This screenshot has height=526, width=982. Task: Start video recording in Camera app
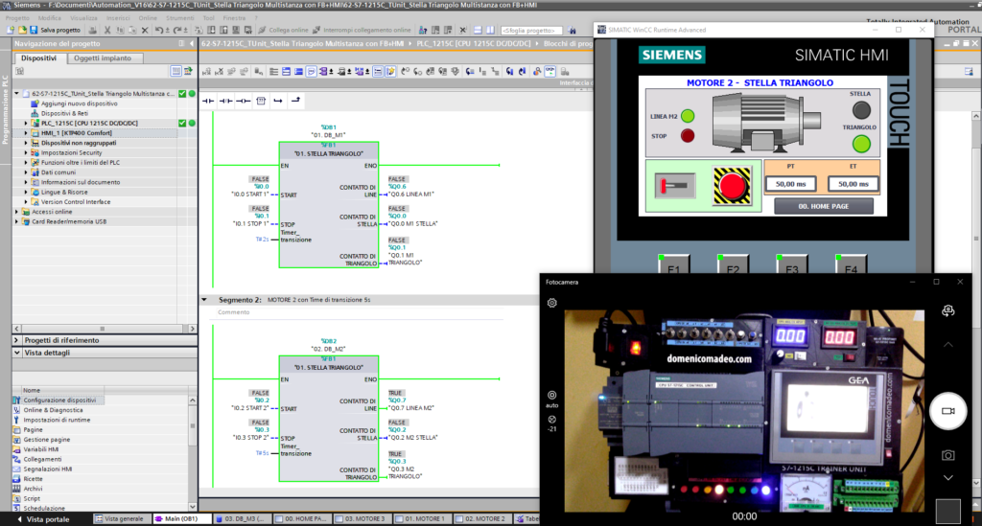pos(947,410)
